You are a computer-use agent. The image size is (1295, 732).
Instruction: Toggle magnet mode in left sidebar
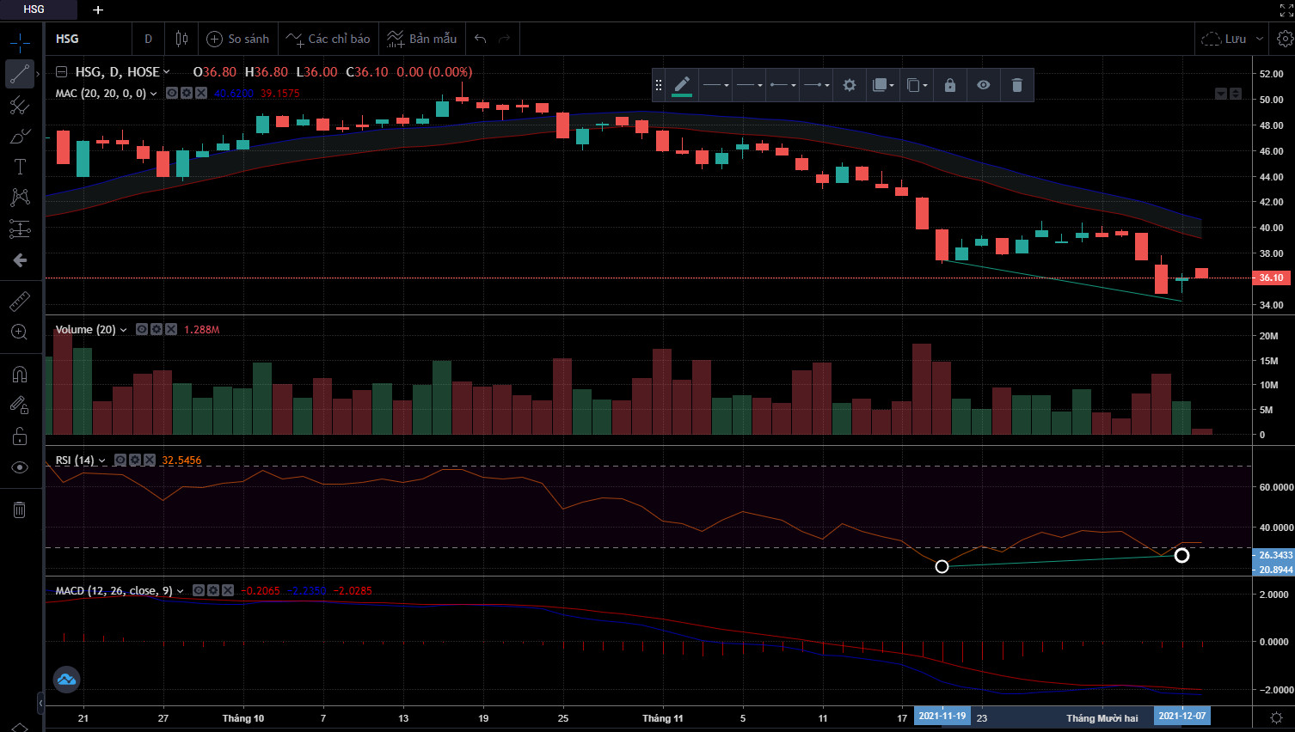click(x=20, y=374)
